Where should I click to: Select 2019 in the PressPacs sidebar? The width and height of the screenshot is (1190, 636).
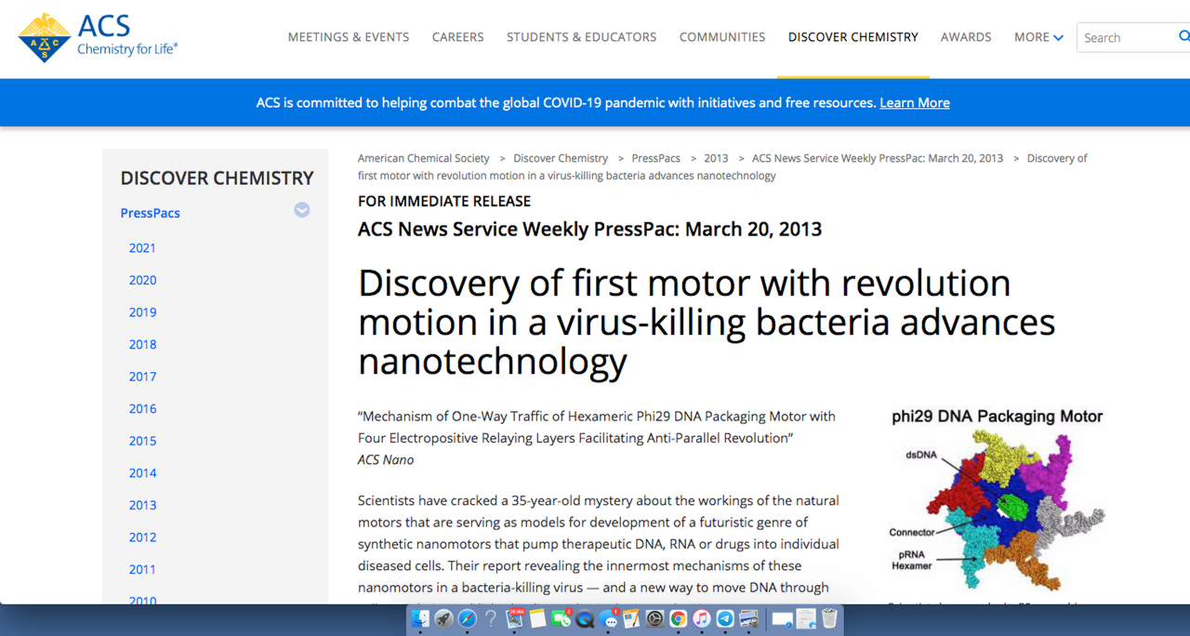point(142,312)
